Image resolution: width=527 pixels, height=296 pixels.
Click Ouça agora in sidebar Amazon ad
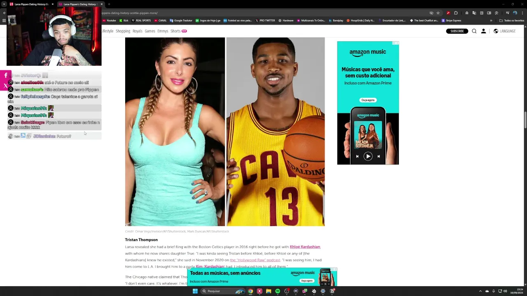coord(368,100)
